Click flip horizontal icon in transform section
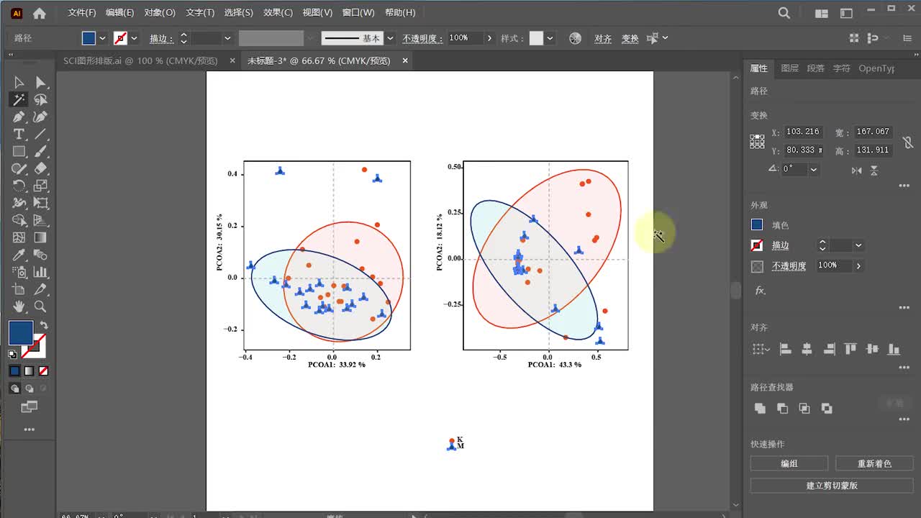921x518 pixels. tap(856, 171)
